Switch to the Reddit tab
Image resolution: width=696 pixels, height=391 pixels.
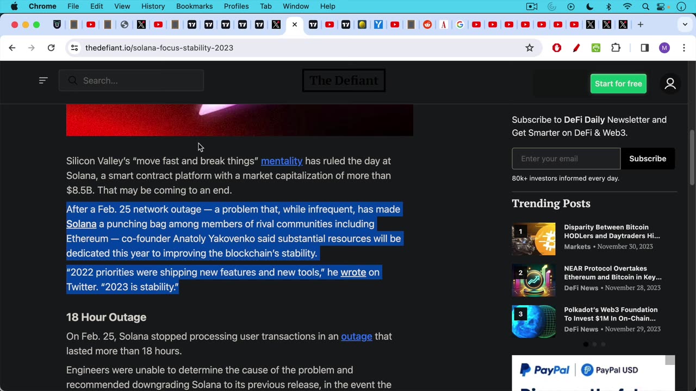coord(427,24)
